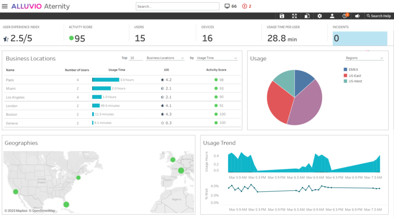Viewport: 394px width, 217px height.
Task: Click the copy dashboard icon
Action: [307, 16]
